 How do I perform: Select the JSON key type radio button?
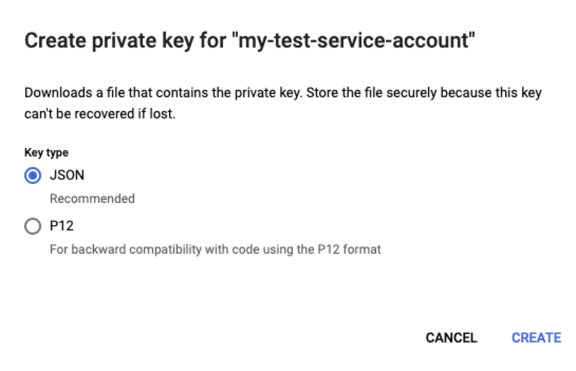pos(33,175)
